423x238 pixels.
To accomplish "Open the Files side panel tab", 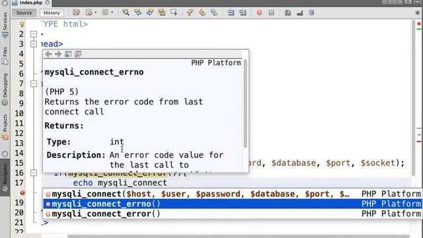I will click(5, 56).
